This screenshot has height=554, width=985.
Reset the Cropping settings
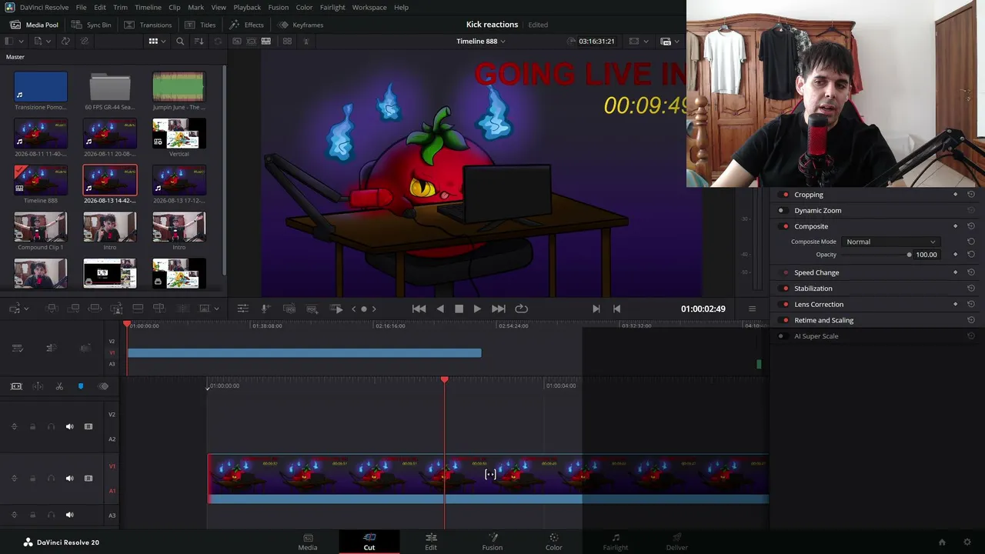[970, 195]
